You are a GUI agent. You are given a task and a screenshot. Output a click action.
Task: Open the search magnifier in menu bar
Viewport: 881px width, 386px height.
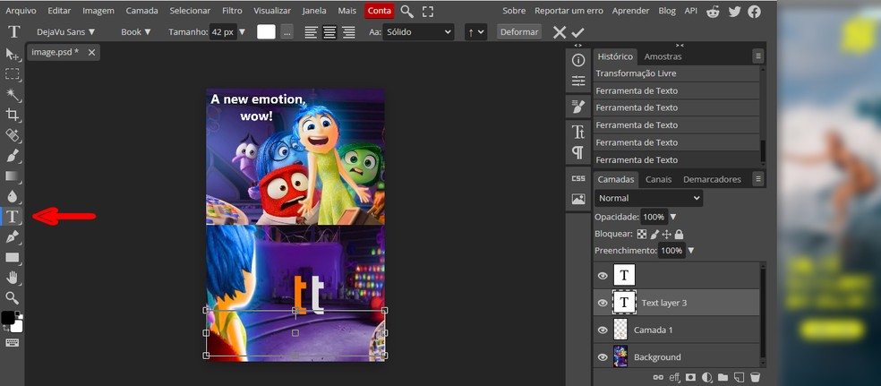point(407,12)
